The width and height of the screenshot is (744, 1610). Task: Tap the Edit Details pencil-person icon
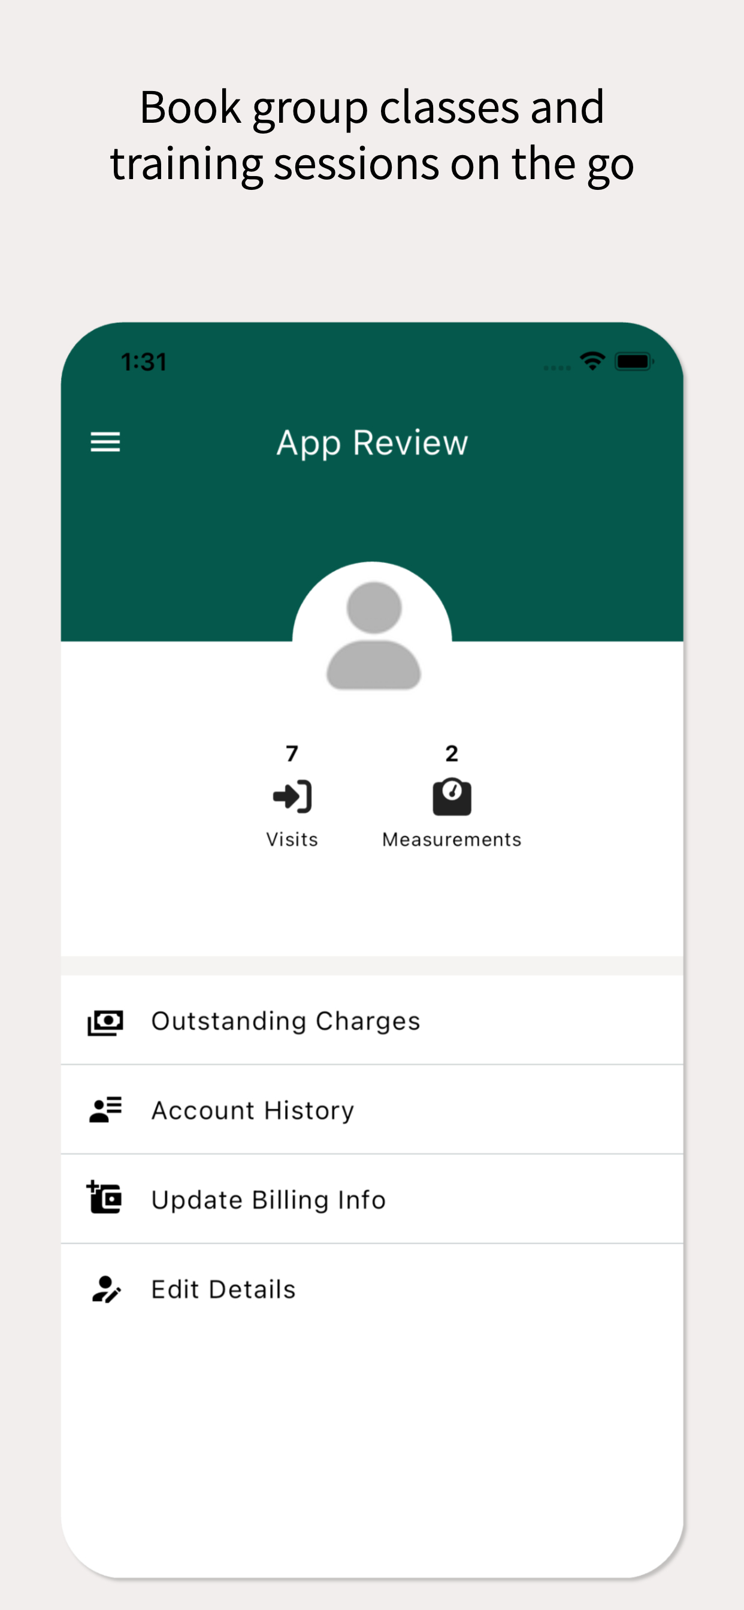coord(105,1289)
